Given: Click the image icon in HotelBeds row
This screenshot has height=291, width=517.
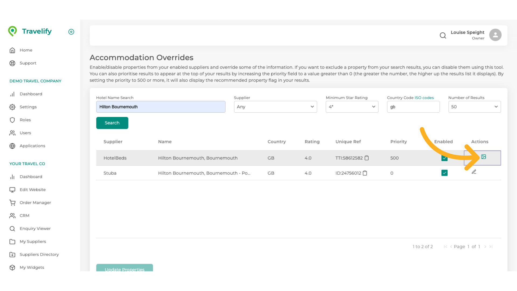Looking at the screenshot, I should pos(483,157).
